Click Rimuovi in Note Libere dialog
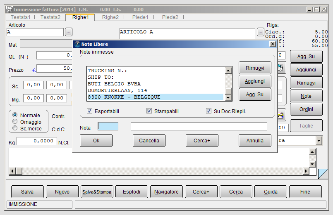Viewport: 333px width, 215px height. (x=255, y=68)
